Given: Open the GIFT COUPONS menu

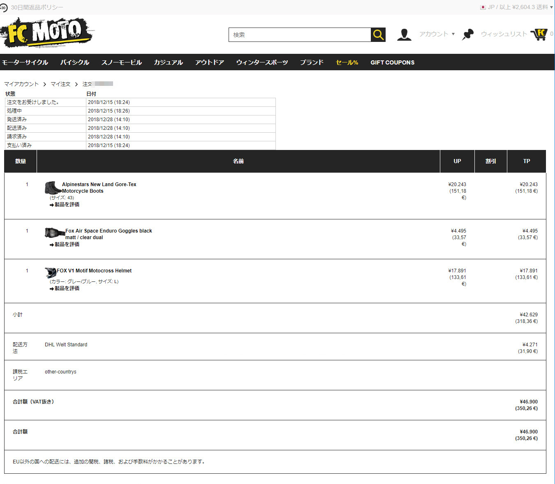Looking at the screenshot, I should 393,62.
